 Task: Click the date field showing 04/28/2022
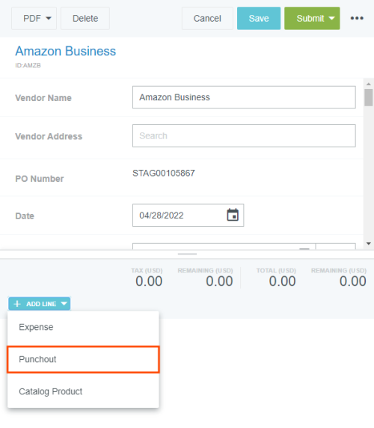[x=188, y=215]
